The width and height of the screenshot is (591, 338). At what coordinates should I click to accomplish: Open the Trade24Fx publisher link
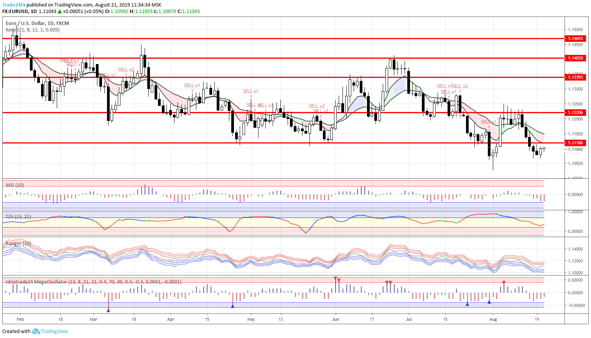click(14, 5)
